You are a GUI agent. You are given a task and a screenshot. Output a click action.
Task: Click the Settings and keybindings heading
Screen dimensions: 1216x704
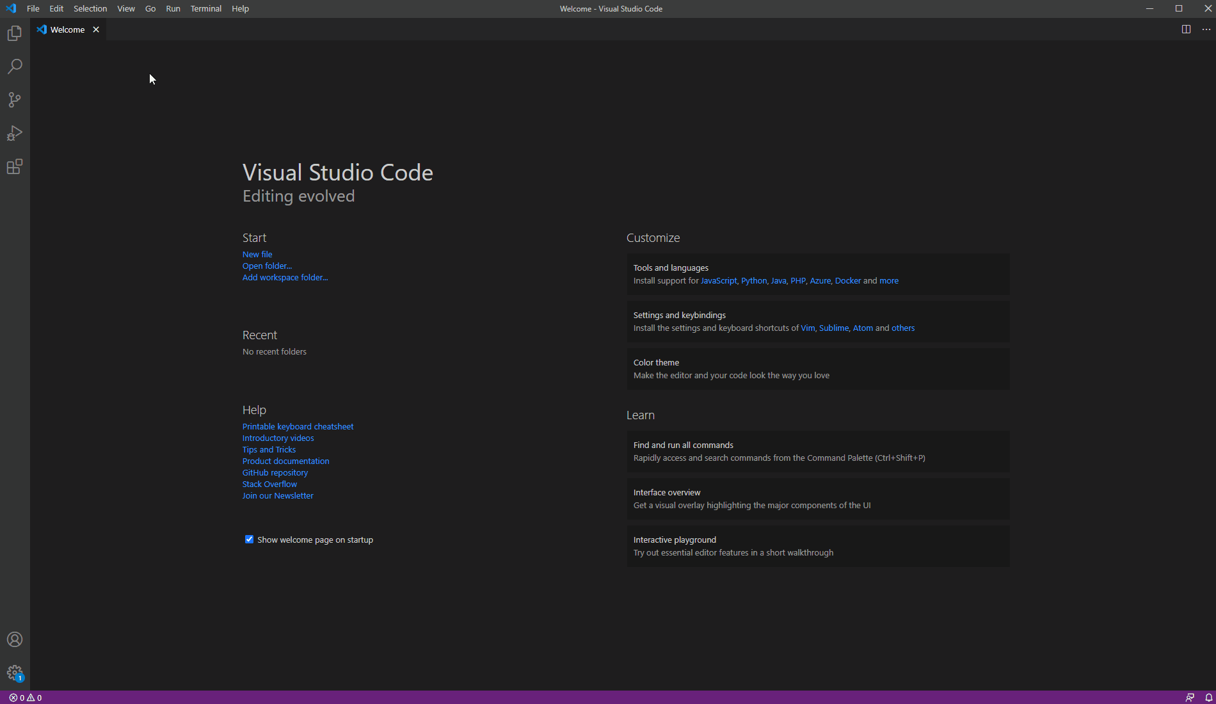(680, 315)
